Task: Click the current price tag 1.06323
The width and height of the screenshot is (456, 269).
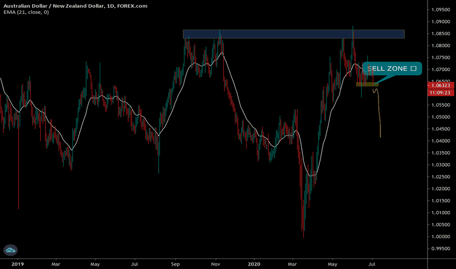Action: (440, 85)
